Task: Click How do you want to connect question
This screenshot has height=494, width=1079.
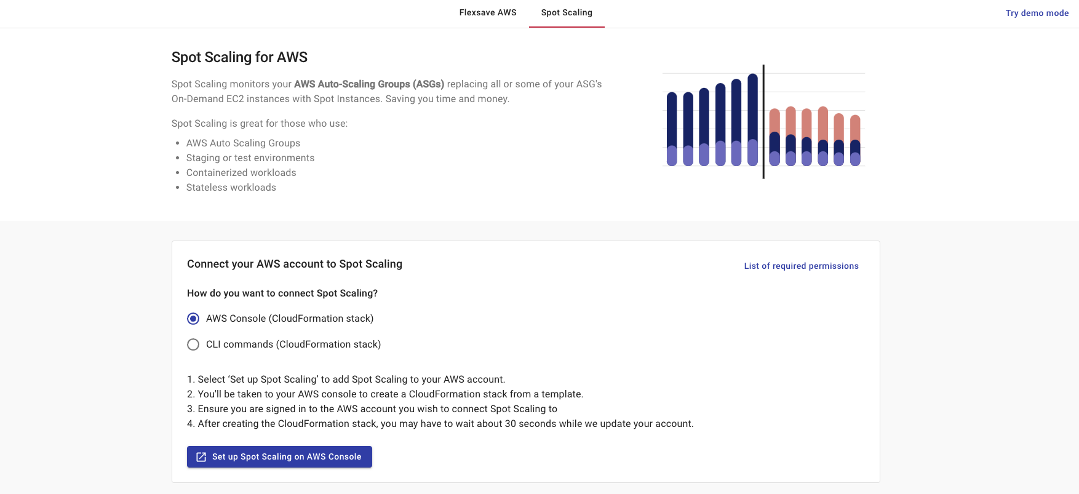Action: (x=282, y=293)
